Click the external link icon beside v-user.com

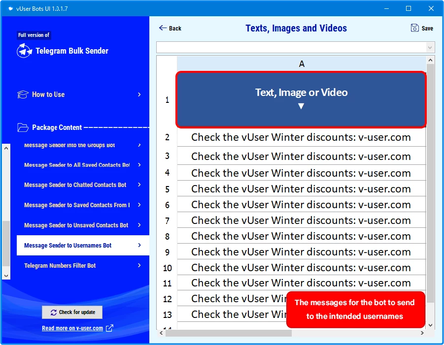click(109, 328)
